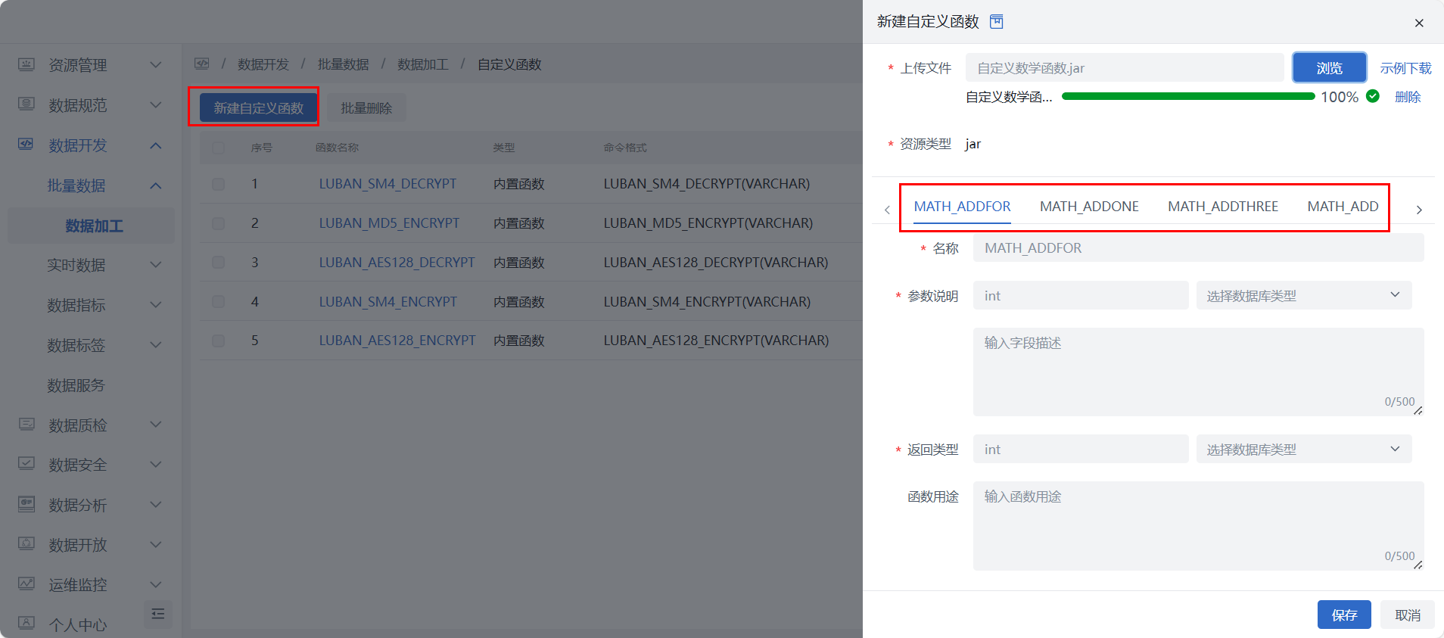Click the 数据规范 sidebar icon
Screen dimensions: 1444x638
[x=26, y=104]
